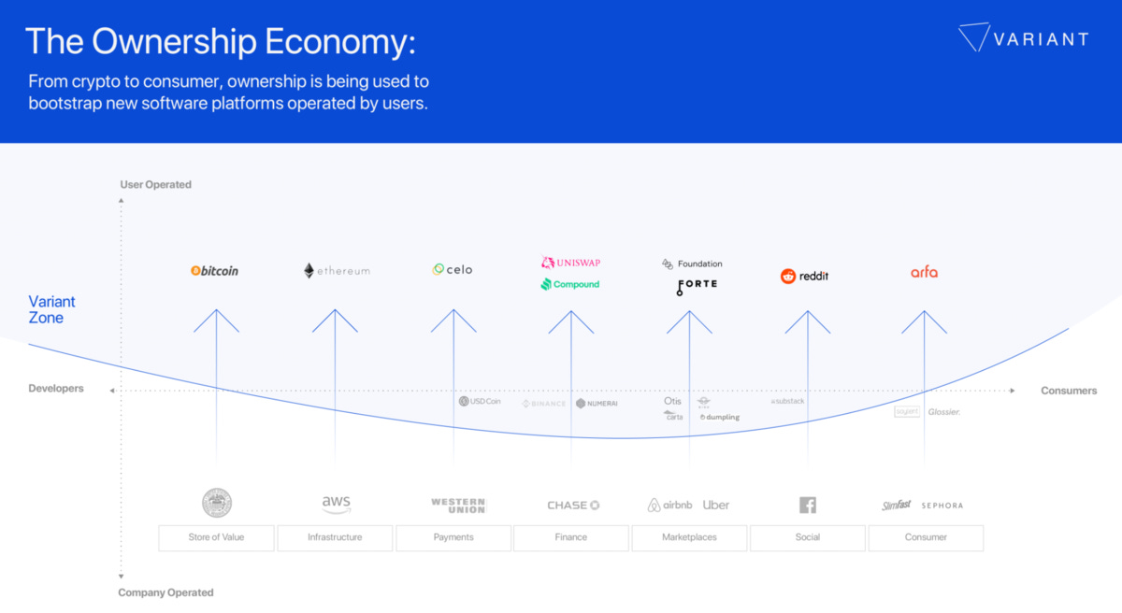1122x613 pixels.
Task: Select the arfa logo
Action: (925, 272)
